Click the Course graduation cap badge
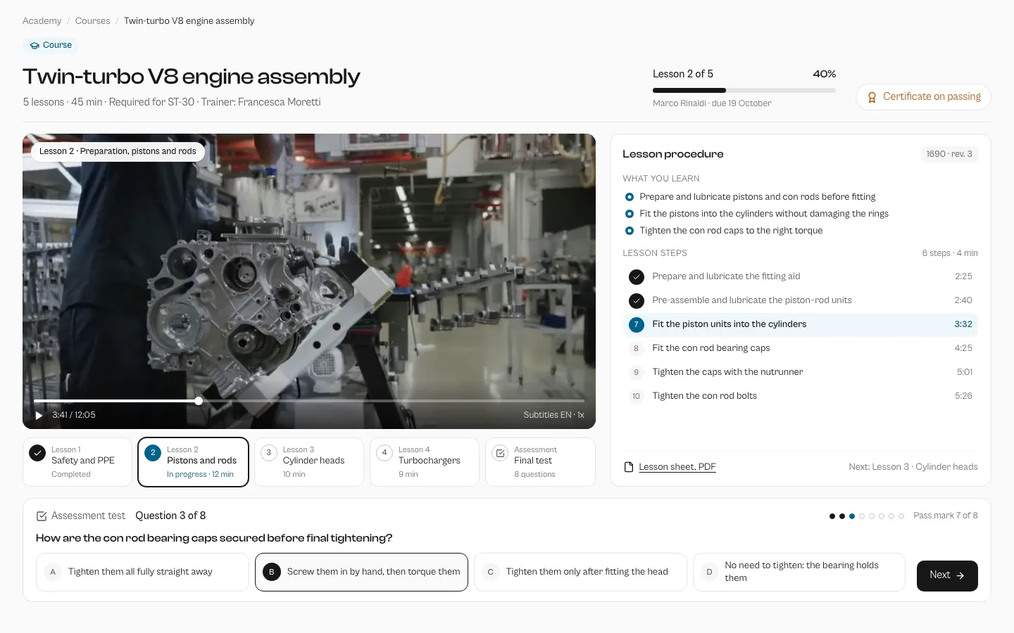 point(51,45)
